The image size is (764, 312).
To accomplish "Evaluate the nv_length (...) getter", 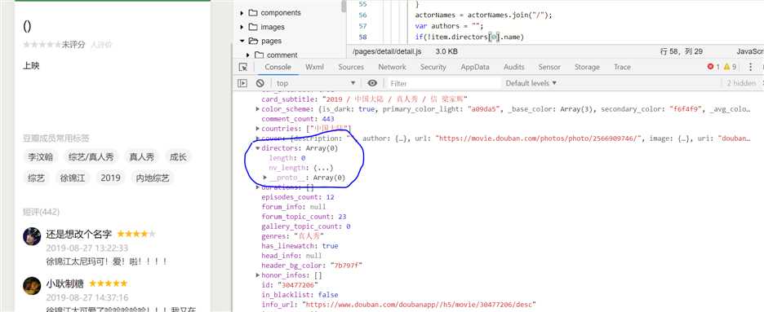I will 323,168.
